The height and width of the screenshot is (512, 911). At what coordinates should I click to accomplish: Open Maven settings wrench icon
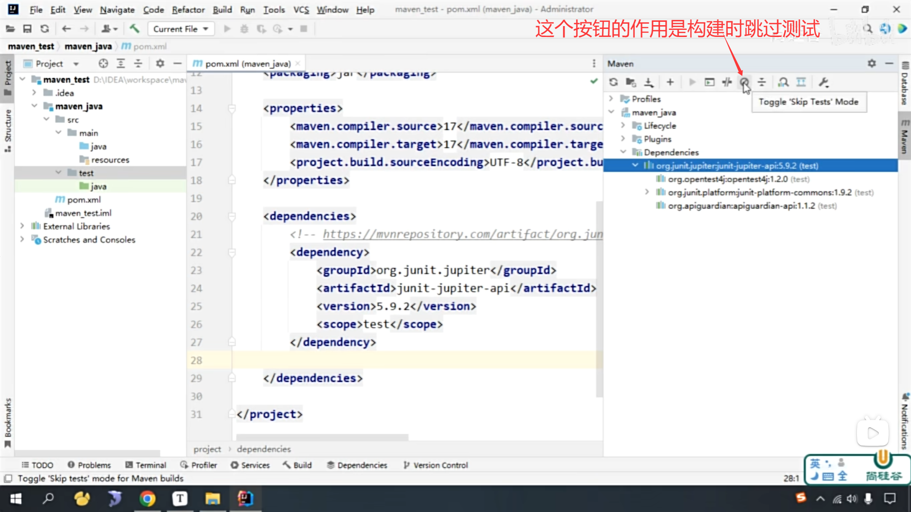pos(824,82)
